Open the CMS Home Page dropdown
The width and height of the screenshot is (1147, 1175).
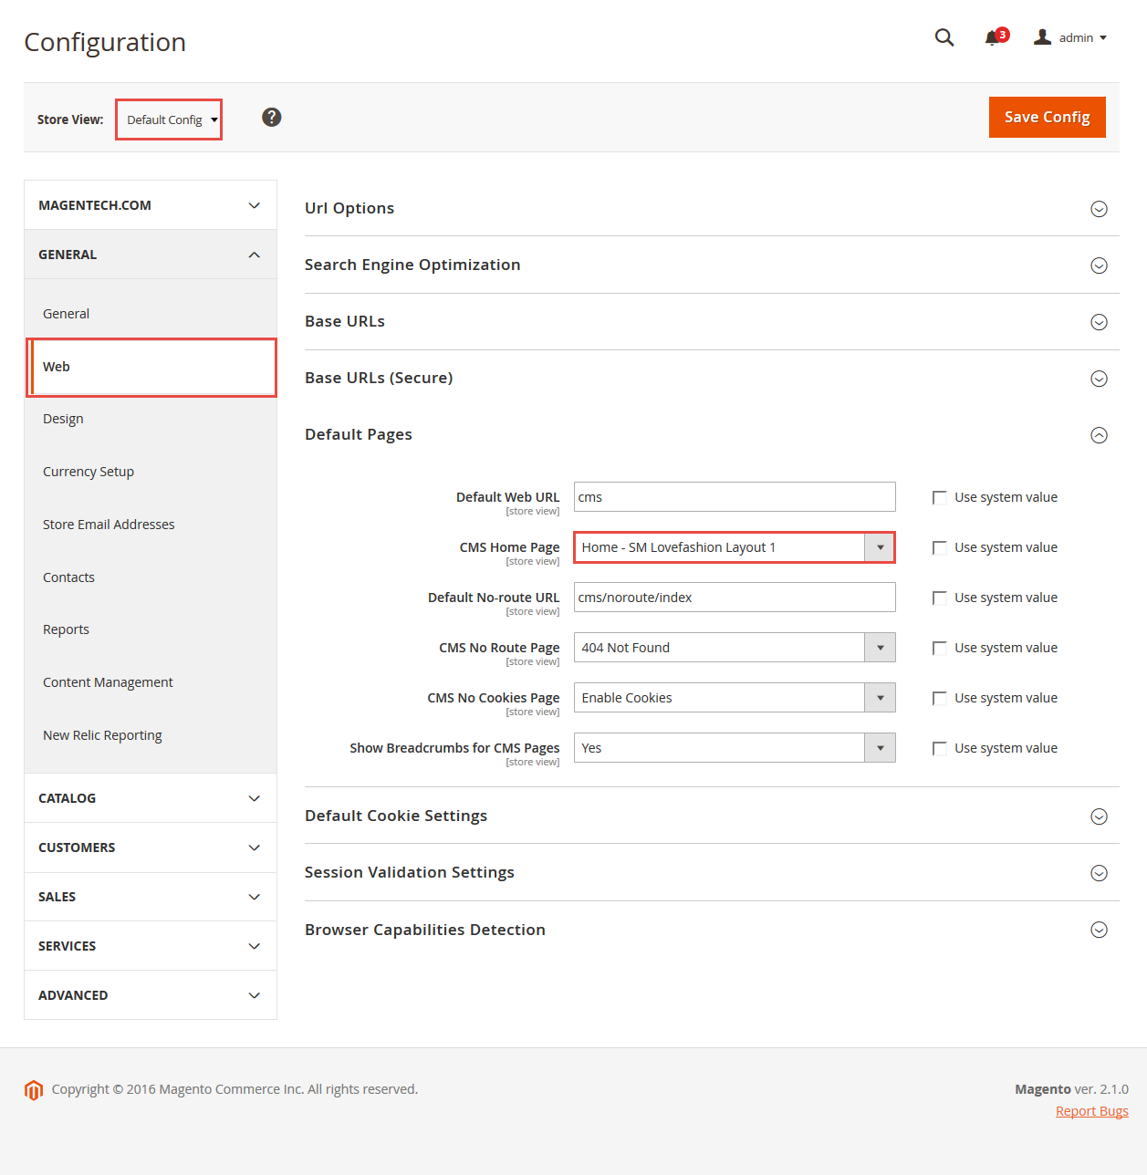[x=735, y=547]
